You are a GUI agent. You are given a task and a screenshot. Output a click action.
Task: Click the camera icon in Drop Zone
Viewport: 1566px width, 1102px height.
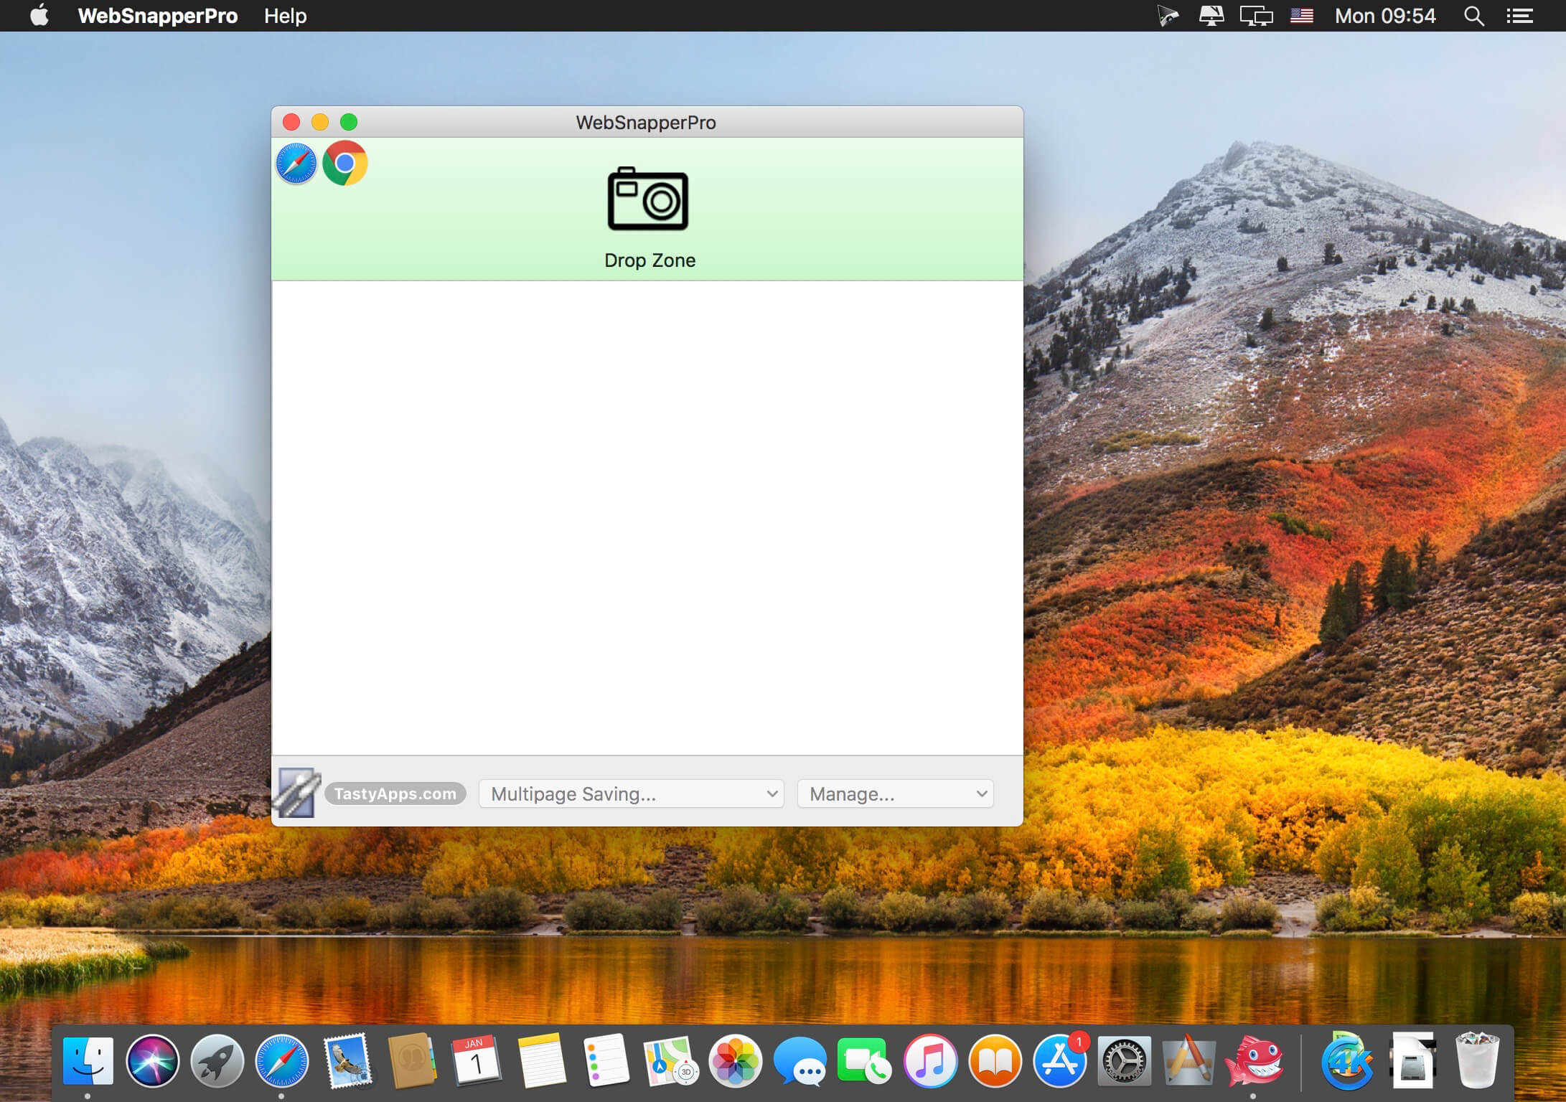(x=648, y=199)
